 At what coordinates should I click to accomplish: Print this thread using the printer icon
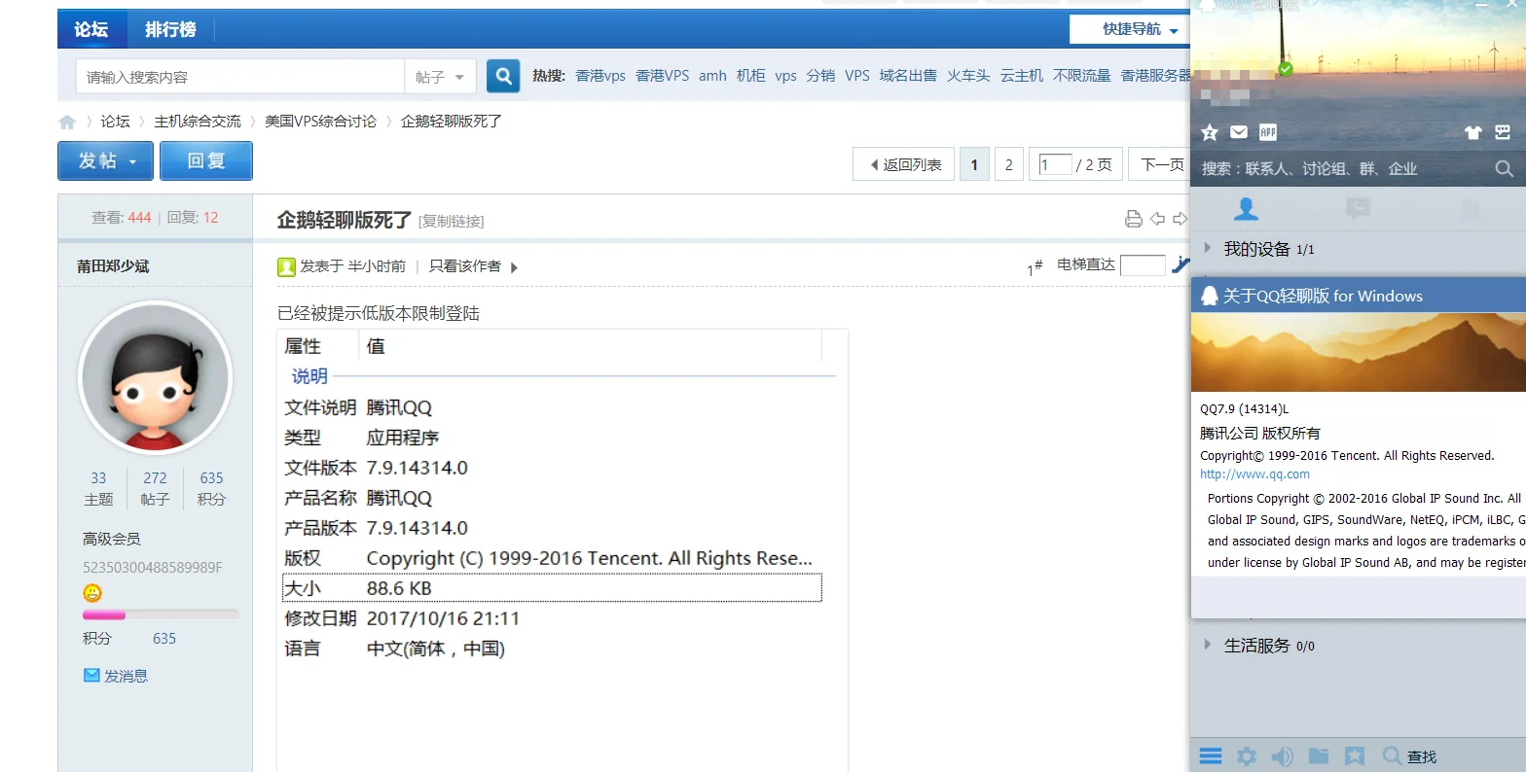(1133, 219)
